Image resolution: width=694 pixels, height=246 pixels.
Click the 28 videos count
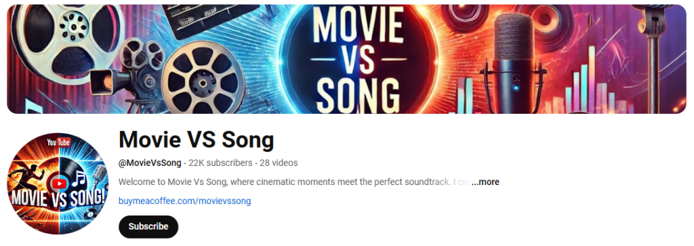click(279, 163)
